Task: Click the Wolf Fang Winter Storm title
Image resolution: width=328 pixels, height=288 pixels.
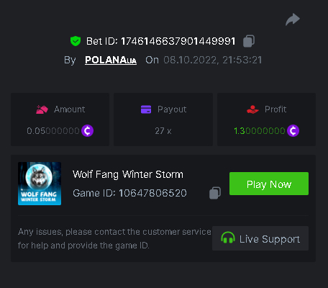Action: (128, 174)
